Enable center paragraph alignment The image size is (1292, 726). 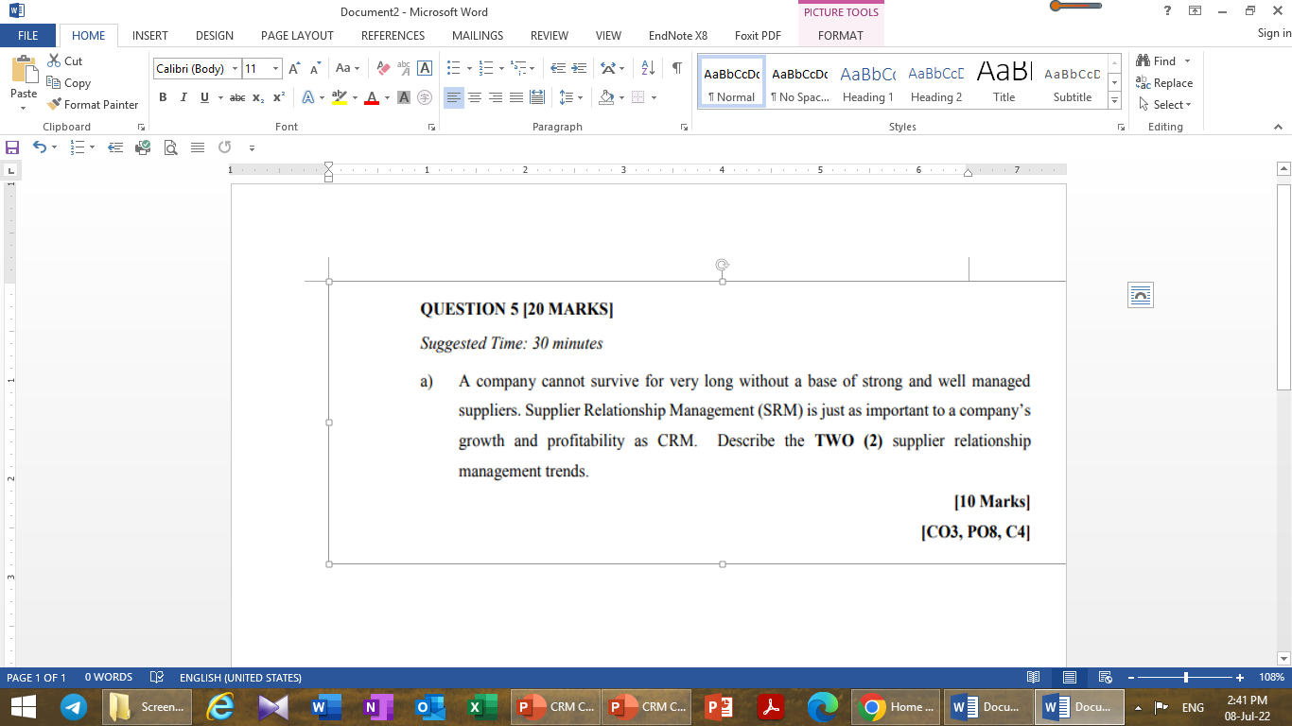click(x=474, y=96)
